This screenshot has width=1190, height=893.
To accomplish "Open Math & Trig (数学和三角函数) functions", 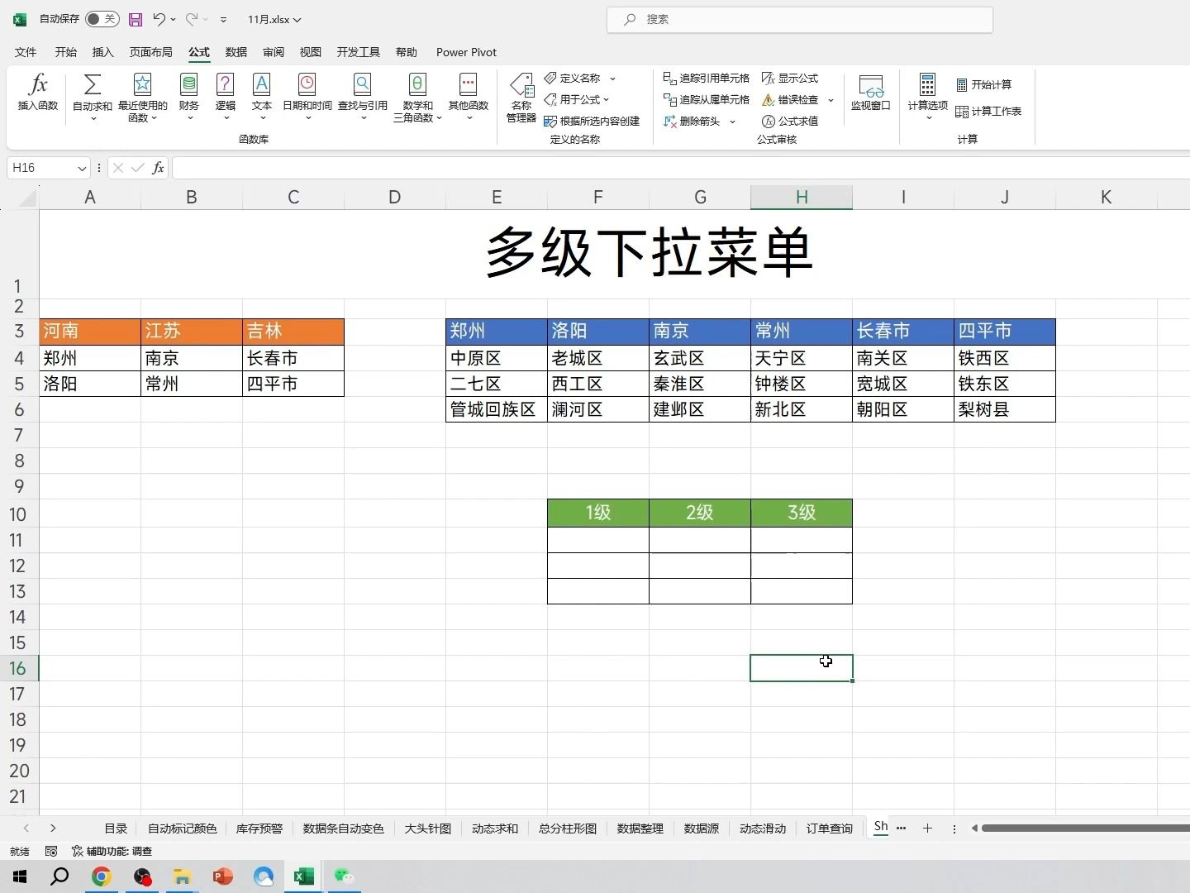I will [417, 97].
